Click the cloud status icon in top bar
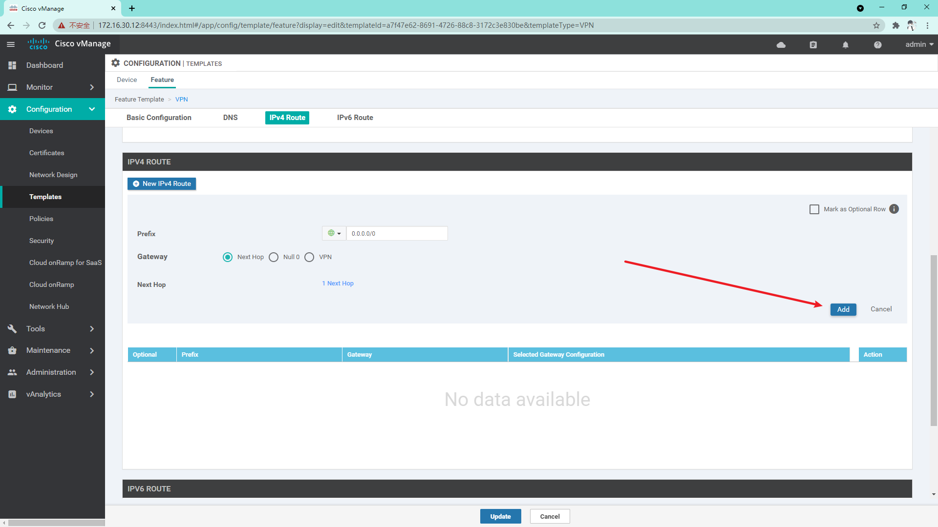The width and height of the screenshot is (938, 527). 781,44
